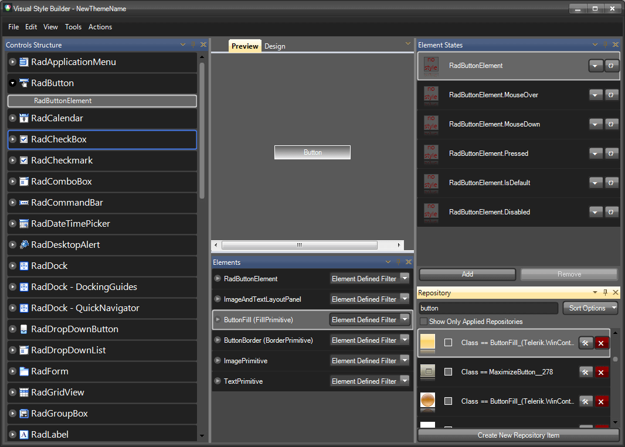This screenshot has width=625, height=447.
Task: Tick the checkbox beside the first ButtonFill item
Action: [x=448, y=343]
